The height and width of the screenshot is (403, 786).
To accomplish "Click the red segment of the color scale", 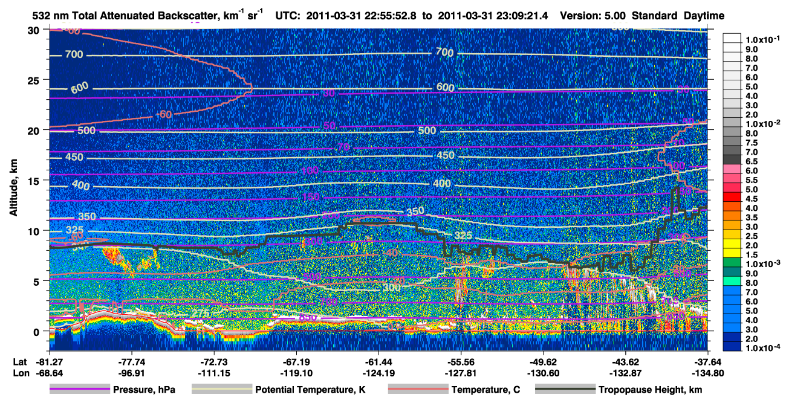I will tap(733, 198).
